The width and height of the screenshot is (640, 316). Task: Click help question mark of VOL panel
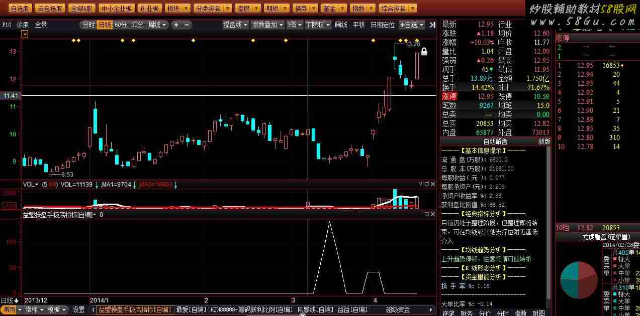tap(420, 185)
